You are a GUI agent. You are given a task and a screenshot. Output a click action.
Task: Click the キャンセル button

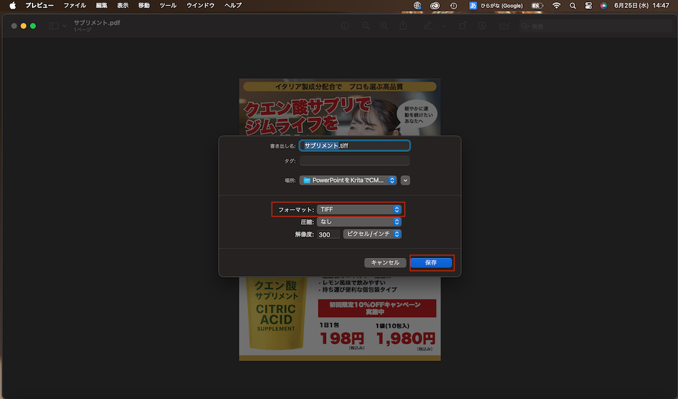(x=385, y=263)
